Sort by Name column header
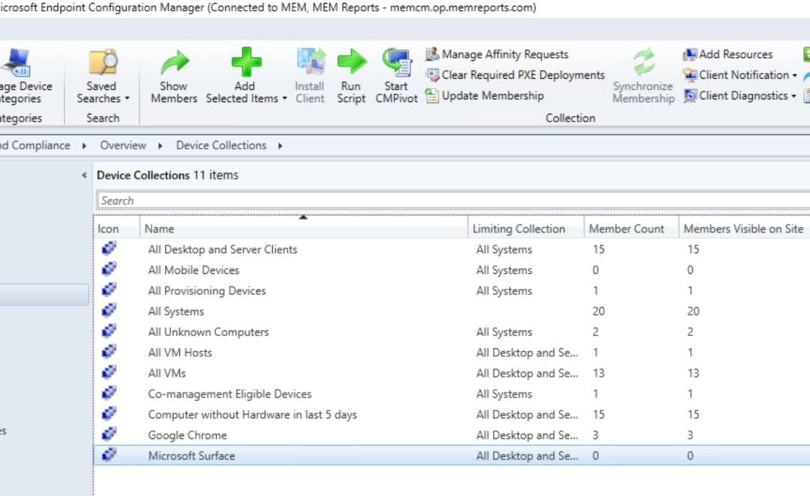The image size is (810, 496). (304, 228)
